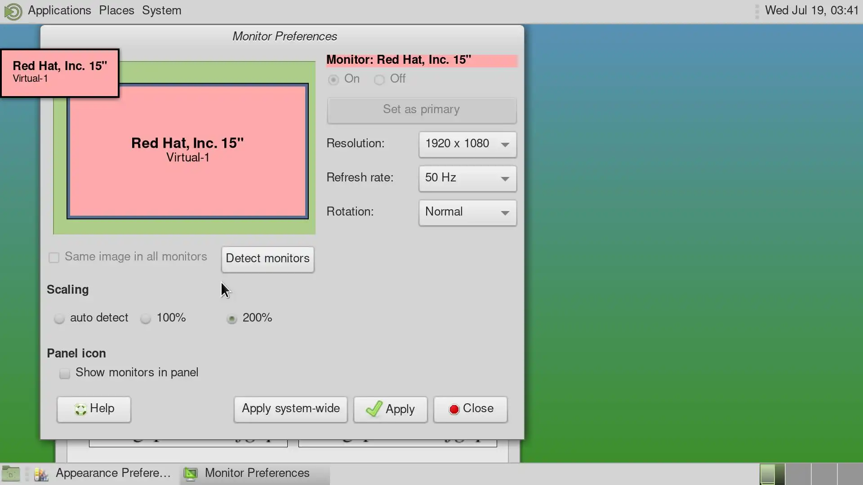Click the Monitor Preferences taskbar icon
This screenshot has width=863, height=485.
click(x=191, y=474)
